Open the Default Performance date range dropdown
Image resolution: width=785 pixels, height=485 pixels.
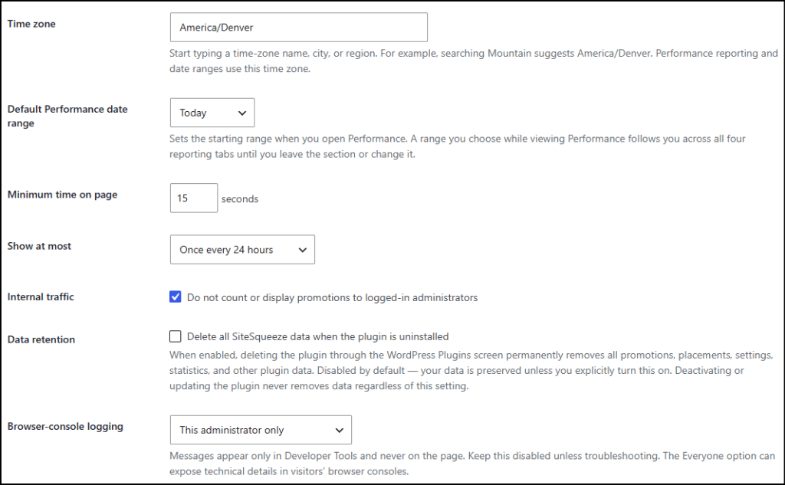pos(212,113)
